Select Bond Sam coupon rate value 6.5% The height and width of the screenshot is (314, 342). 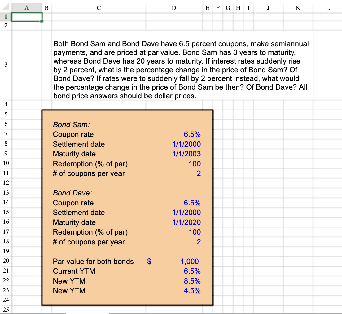192,134
